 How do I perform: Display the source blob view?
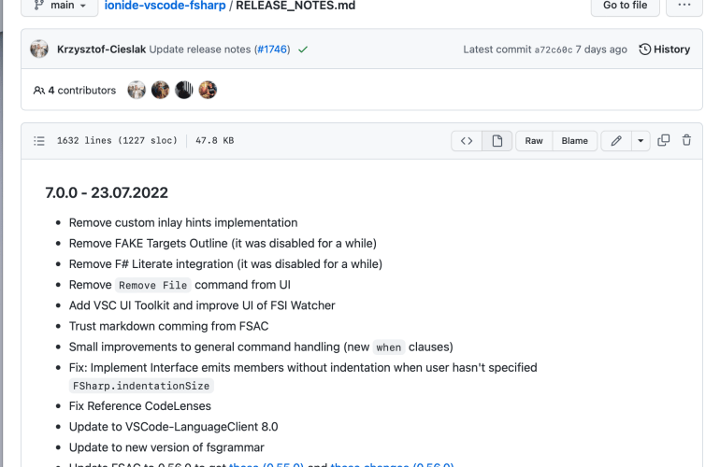point(467,141)
